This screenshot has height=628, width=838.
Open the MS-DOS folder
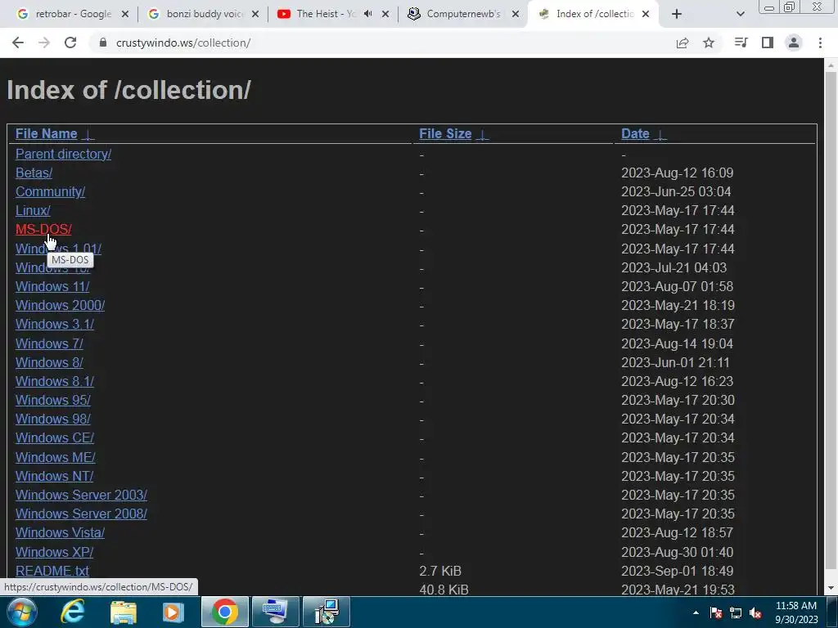click(43, 229)
